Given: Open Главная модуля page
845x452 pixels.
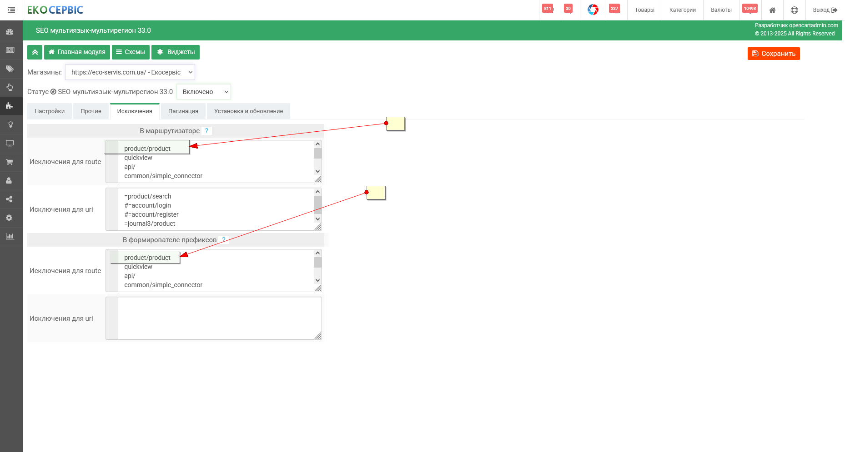Looking at the screenshot, I should [x=77, y=52].
